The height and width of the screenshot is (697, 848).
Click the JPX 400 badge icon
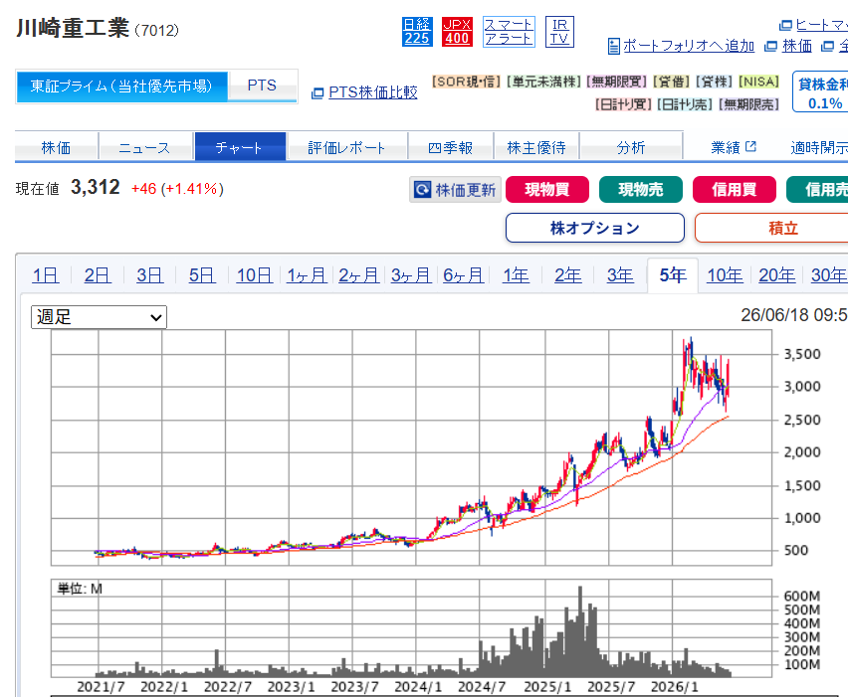pos(457,32)
